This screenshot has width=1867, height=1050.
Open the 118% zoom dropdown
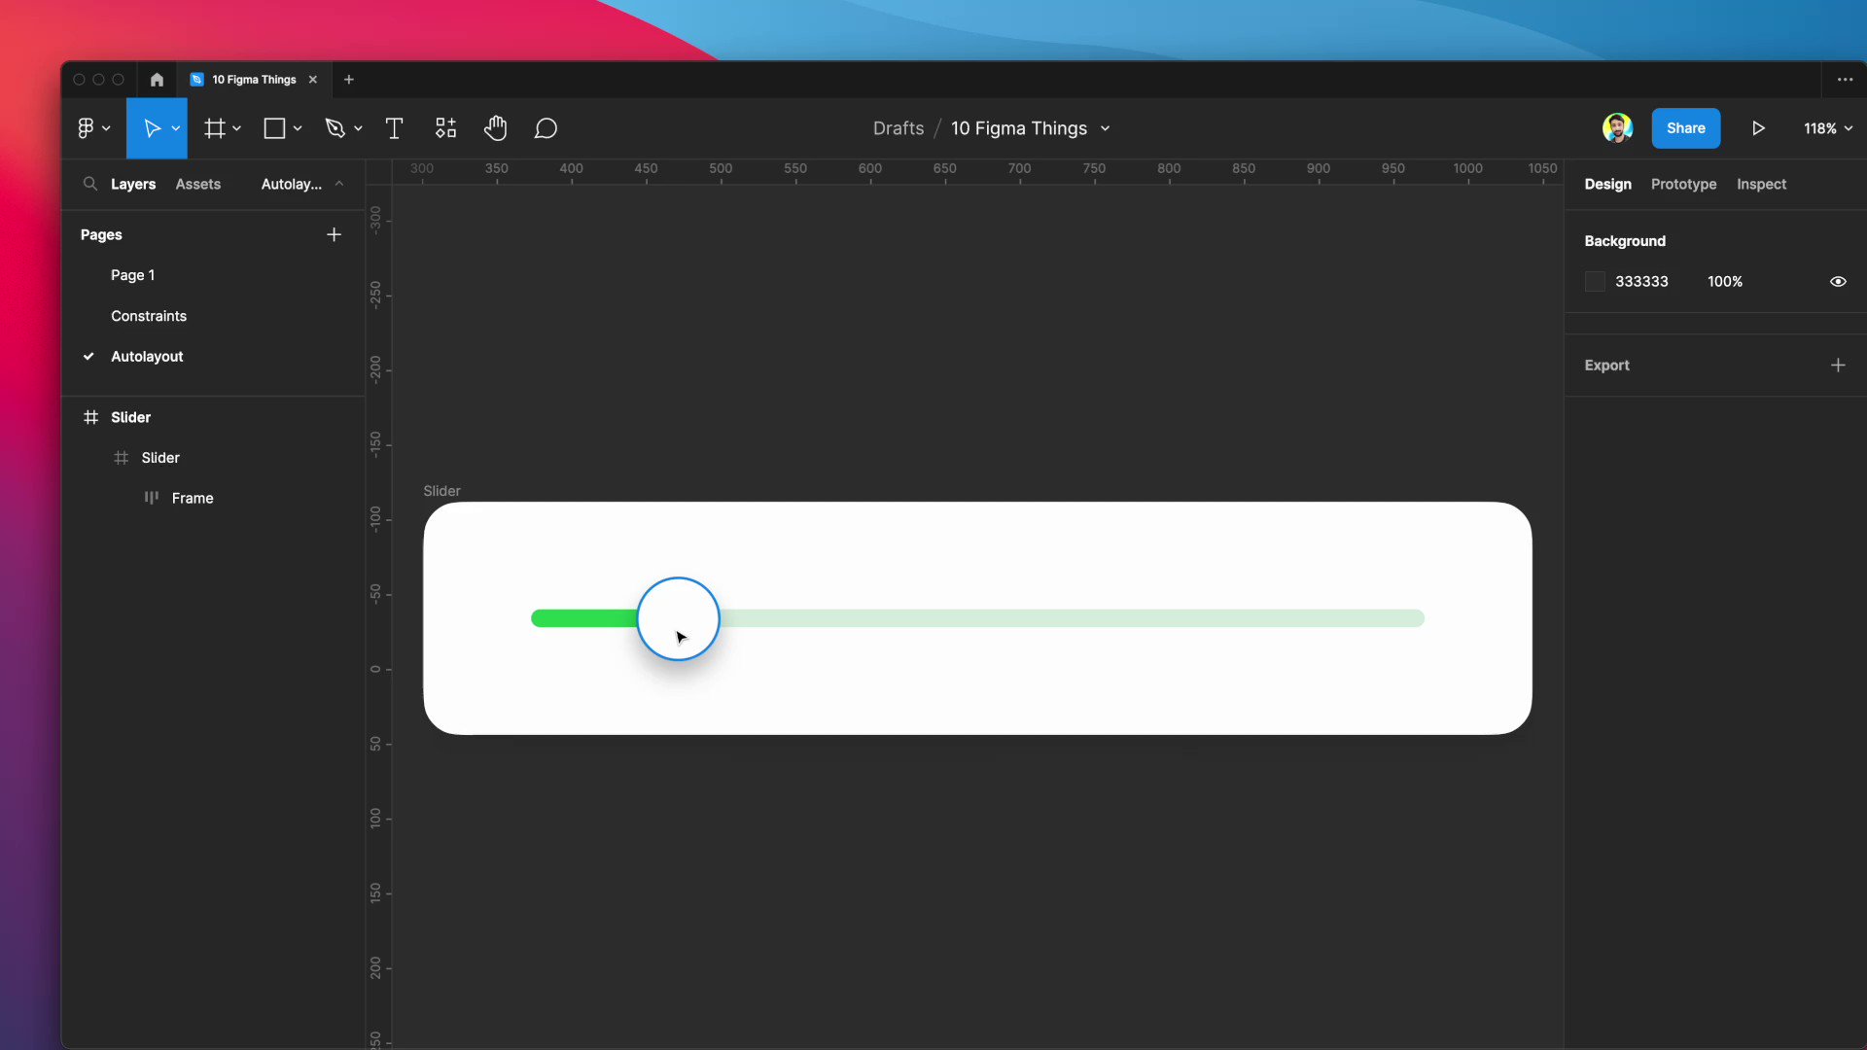click(1828, 128)
